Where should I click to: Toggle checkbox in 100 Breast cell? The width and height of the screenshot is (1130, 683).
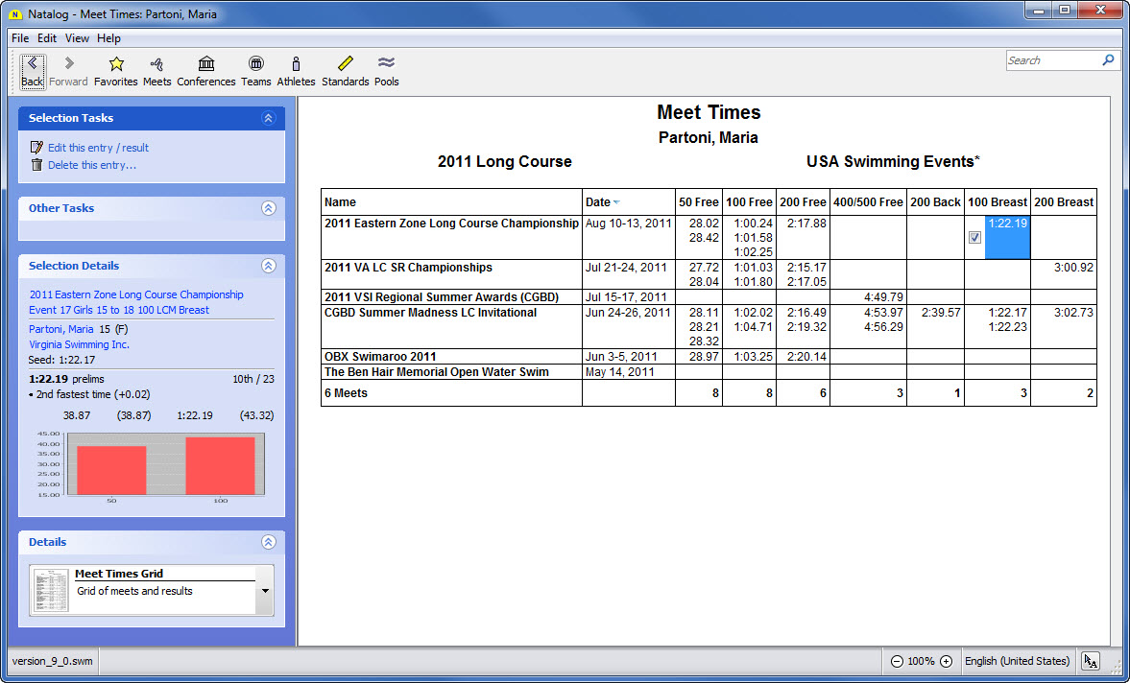coord(974,238)
